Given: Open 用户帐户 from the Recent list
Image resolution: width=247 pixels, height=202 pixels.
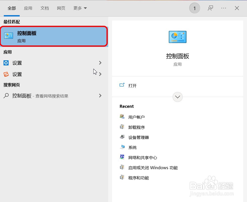Looking at the screenshot, I should pos(136,117).
